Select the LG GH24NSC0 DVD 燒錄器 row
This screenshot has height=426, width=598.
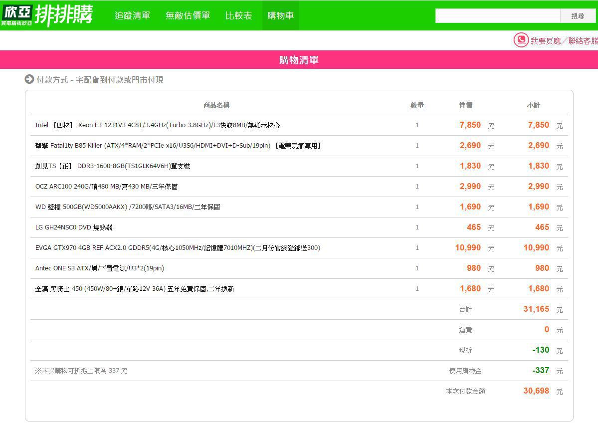click(x=299, y=227)
